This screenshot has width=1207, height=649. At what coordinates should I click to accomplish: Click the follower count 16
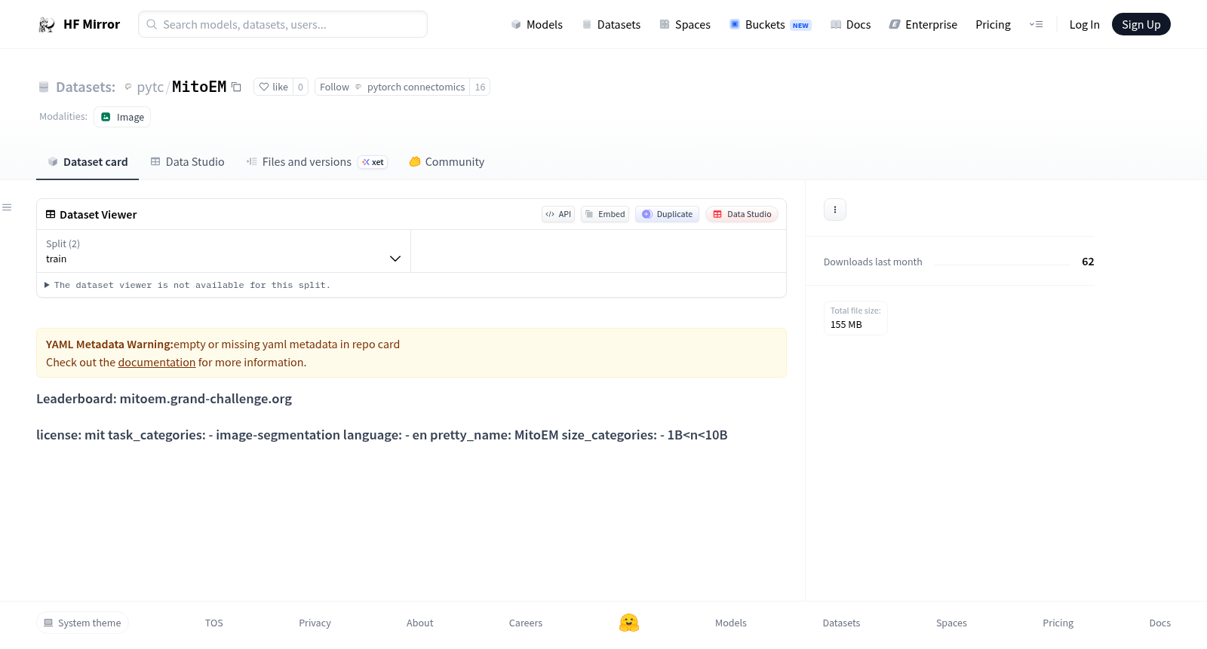(x=480, y=87)
